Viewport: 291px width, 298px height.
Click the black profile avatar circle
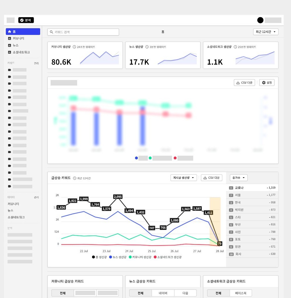(260, 20)
